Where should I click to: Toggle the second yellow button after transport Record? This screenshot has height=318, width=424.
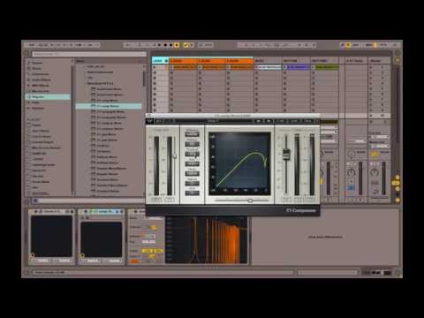point(186,45)
